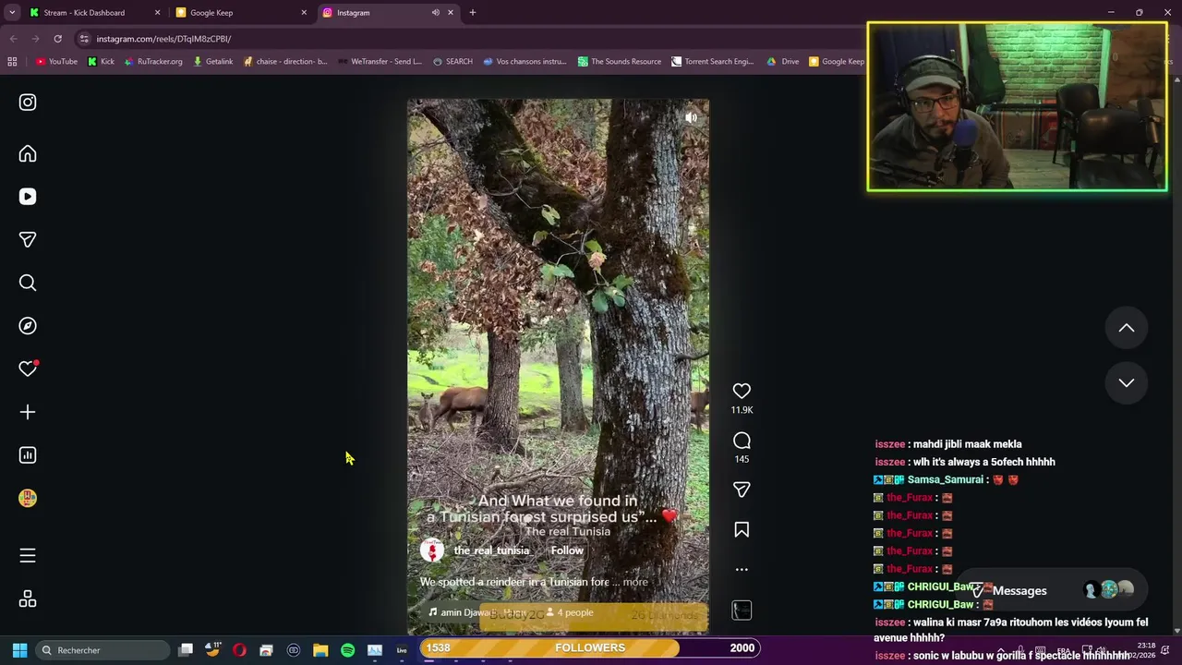
Task: Open Getalink bookmark
Action: point(212,62)
